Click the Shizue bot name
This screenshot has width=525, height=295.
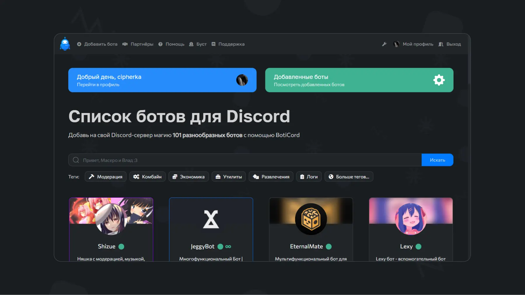click(x=106, y=247)
